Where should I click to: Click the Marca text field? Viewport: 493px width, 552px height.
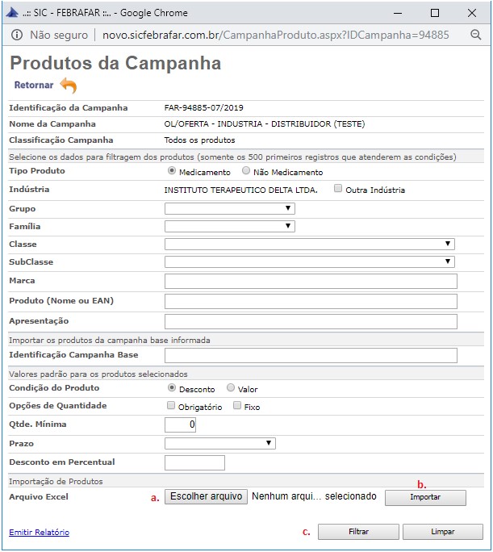point(311,281)
